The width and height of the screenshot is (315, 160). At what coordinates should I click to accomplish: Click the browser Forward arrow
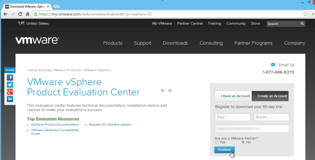click(x=13, y=14)
